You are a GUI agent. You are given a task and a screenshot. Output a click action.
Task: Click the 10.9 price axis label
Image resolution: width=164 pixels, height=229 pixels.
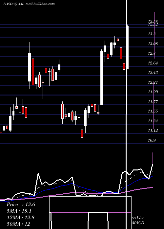(152, 140)
